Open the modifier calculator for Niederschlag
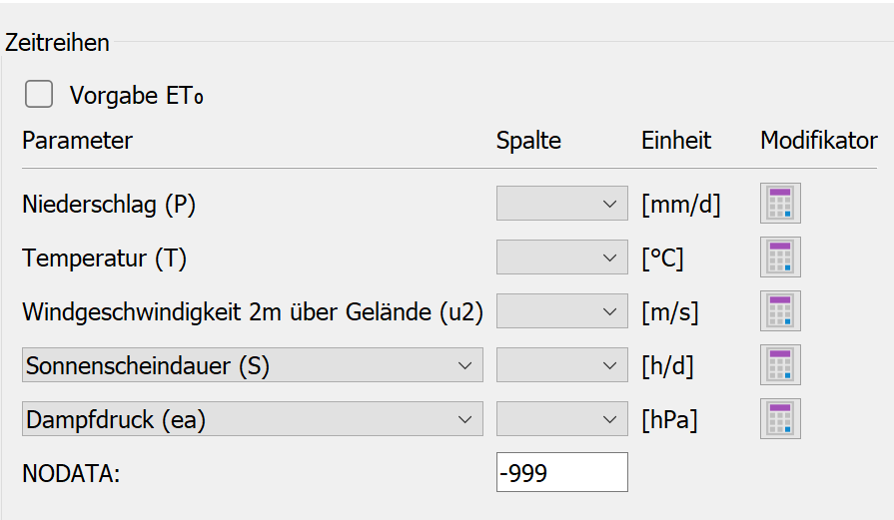894x520 pixels. pos(780,204)
